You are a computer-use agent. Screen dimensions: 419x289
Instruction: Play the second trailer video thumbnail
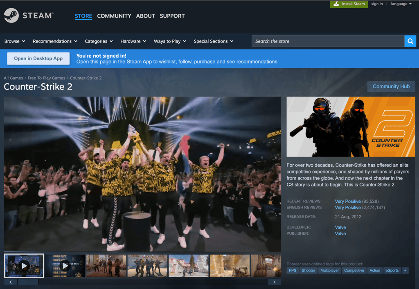click(x=65, y=266)
